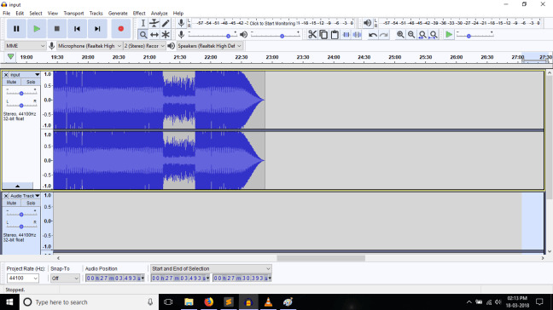
Task: Start recording with the Record button
Action: point(121,29)
